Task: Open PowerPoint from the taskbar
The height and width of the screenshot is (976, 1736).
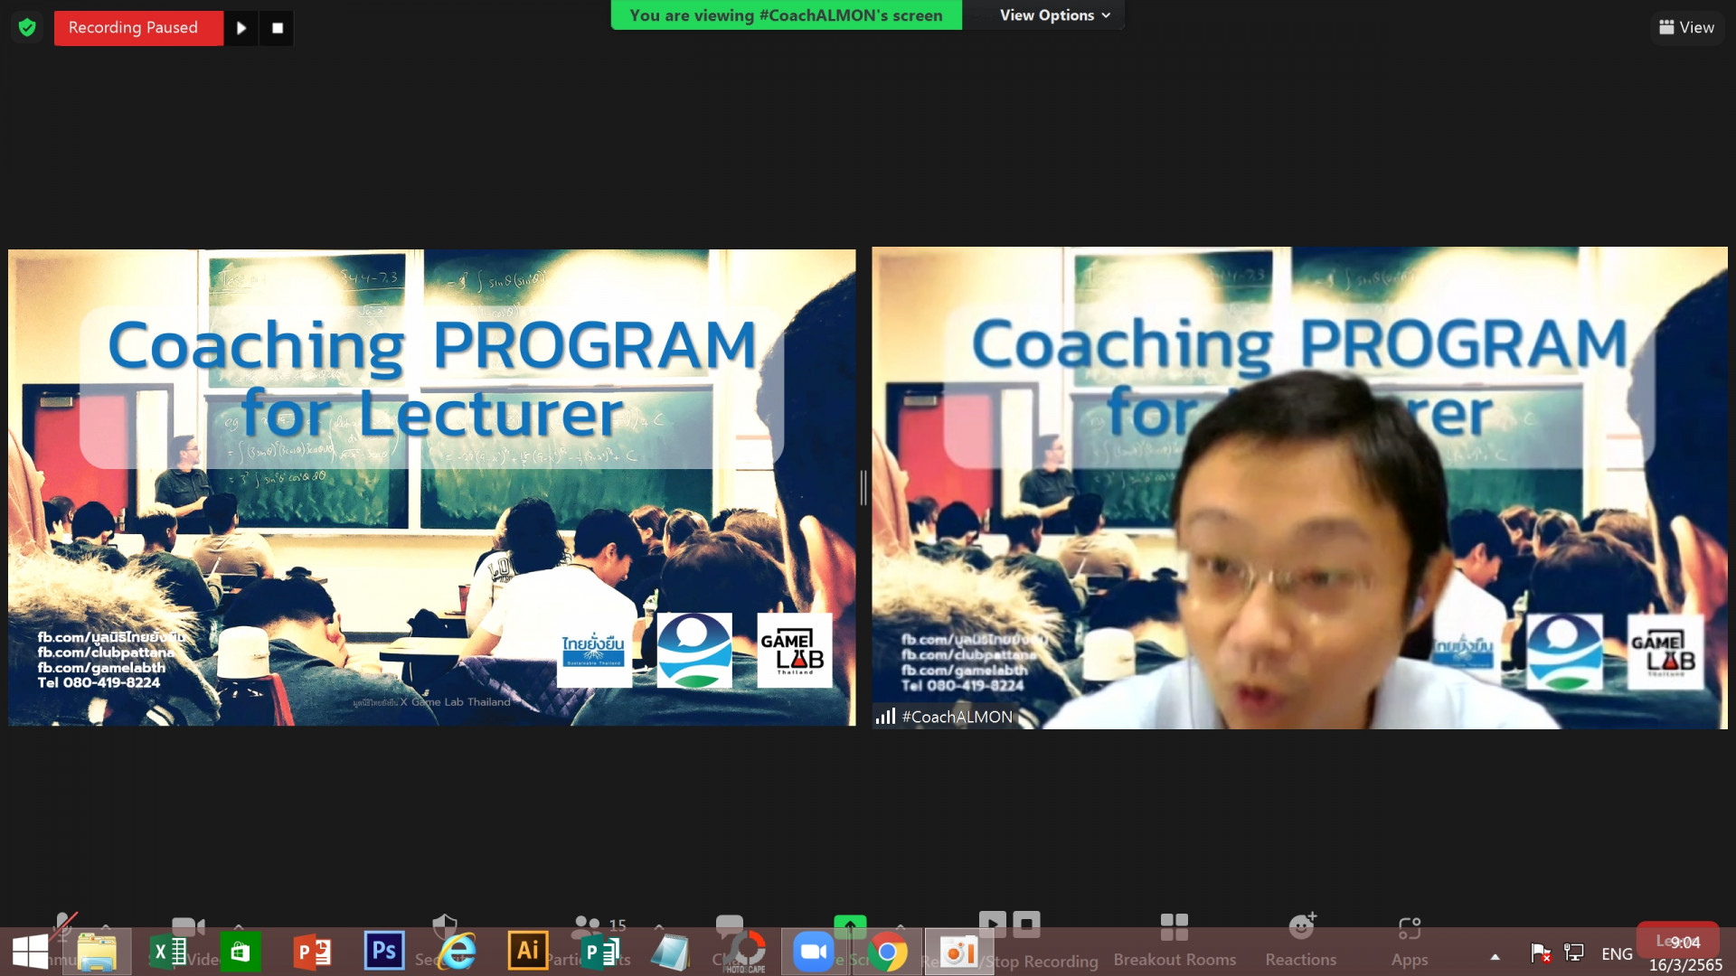Action: pos(312,953)
